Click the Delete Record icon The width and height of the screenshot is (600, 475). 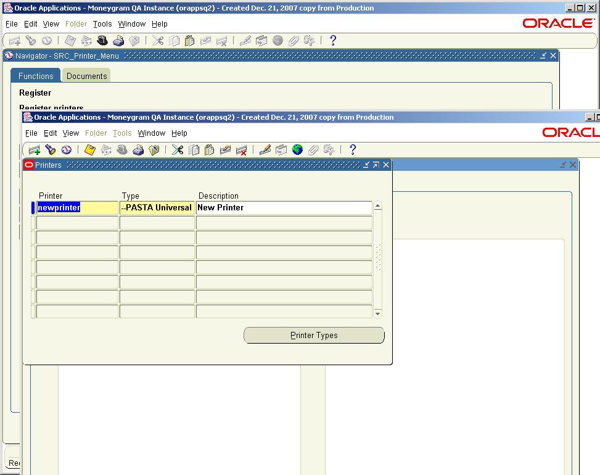pyautogui.click(x=241, y=149)
